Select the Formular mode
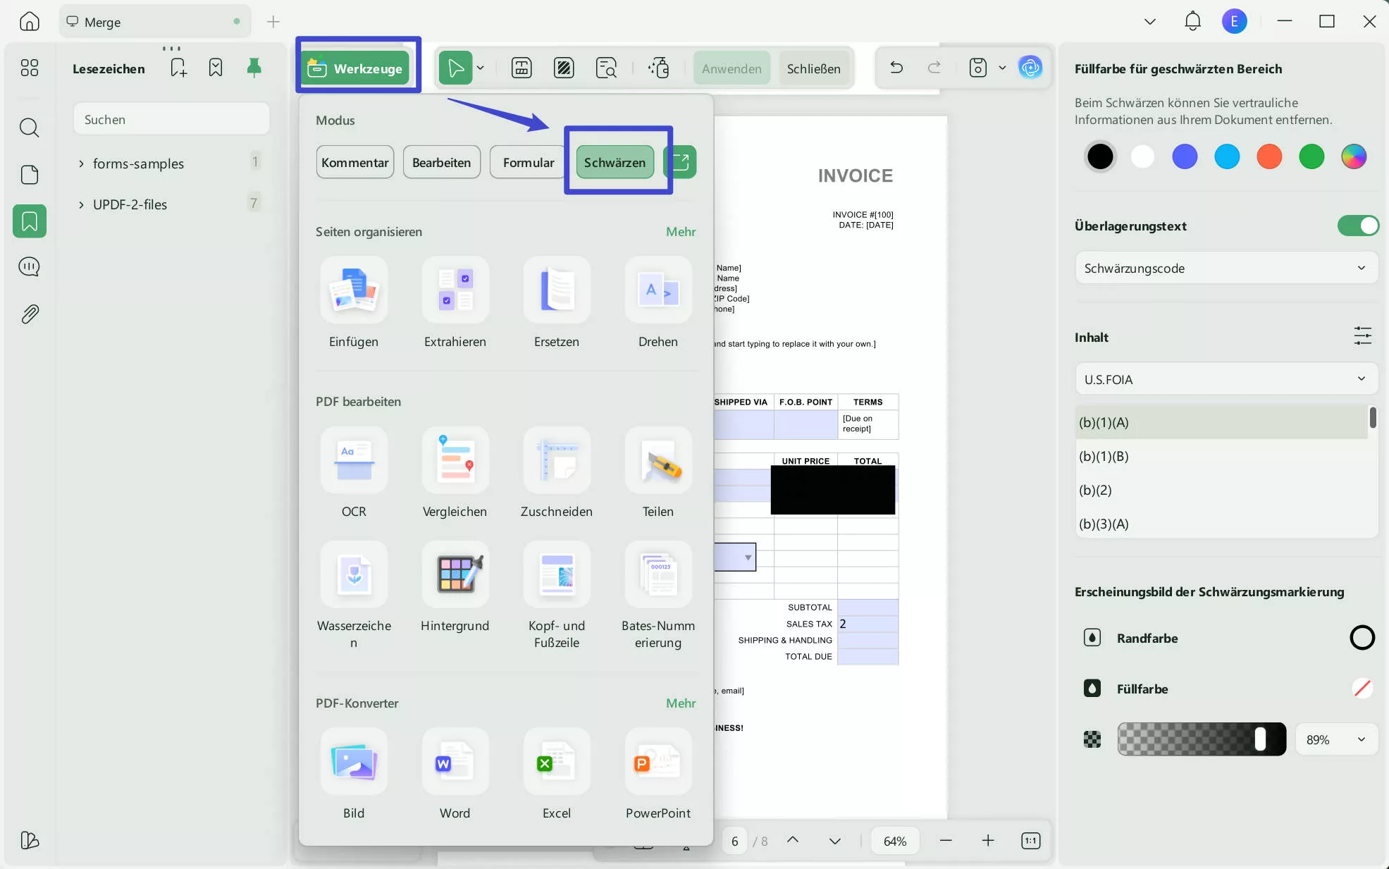Viewport: 1389px width, 869px height. (x=528, y=162)
